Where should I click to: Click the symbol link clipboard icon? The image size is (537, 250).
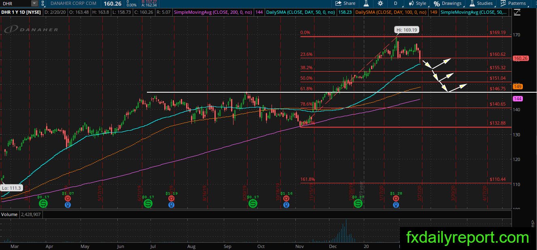[x=43, y=3]
